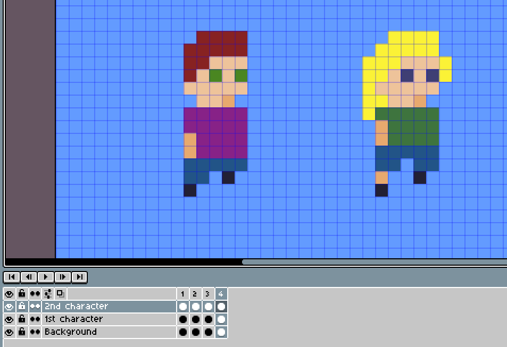507x347 pixels.
Task: Select 2nd character cel at frame 1
Action: point(183,306)
